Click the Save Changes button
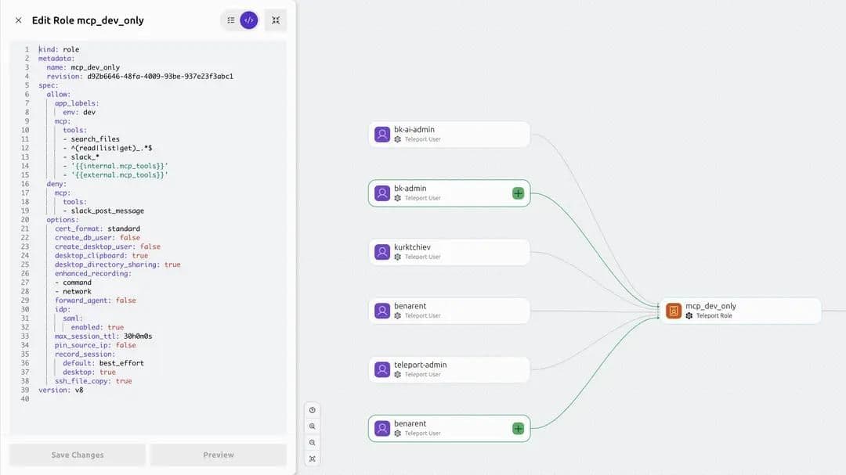 [77, 455]
